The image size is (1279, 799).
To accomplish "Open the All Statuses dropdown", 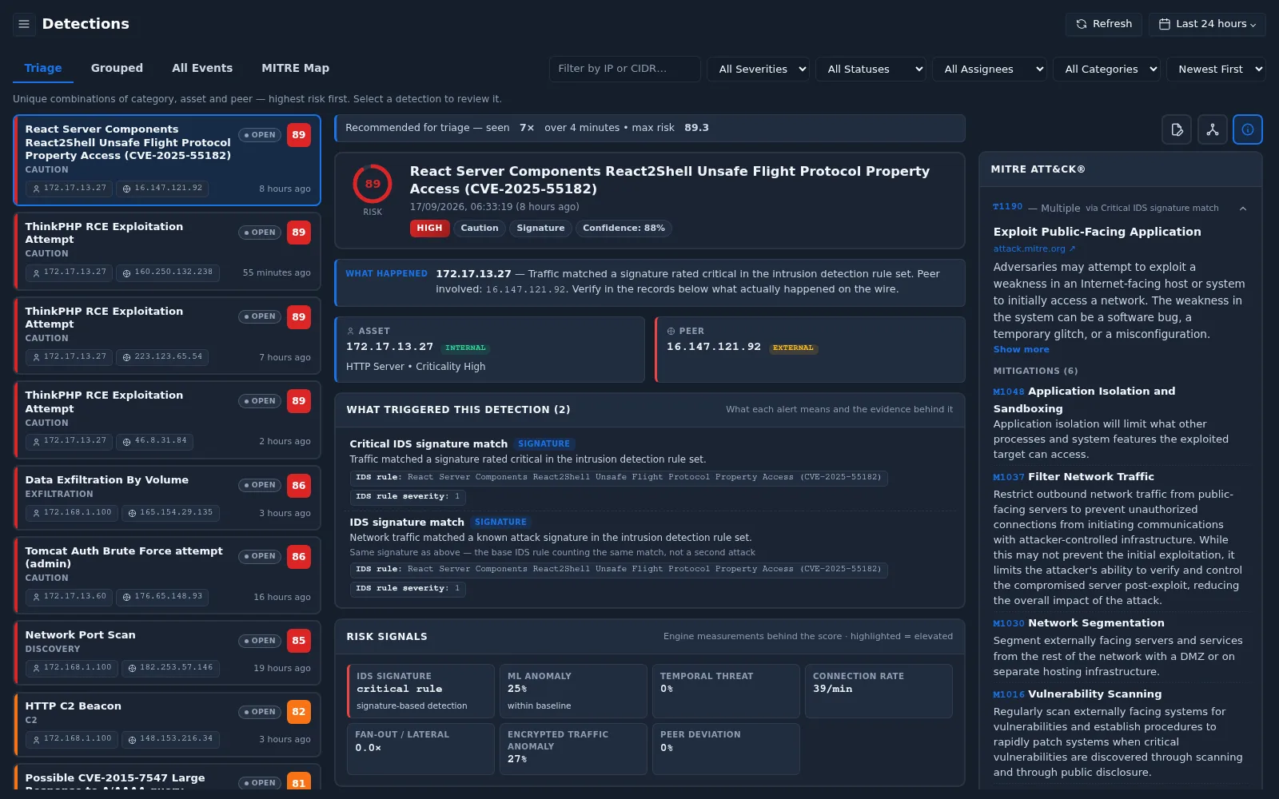I will 871,70.
